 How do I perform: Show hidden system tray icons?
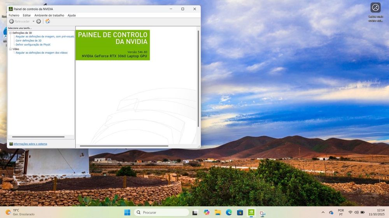pos(323,212)
